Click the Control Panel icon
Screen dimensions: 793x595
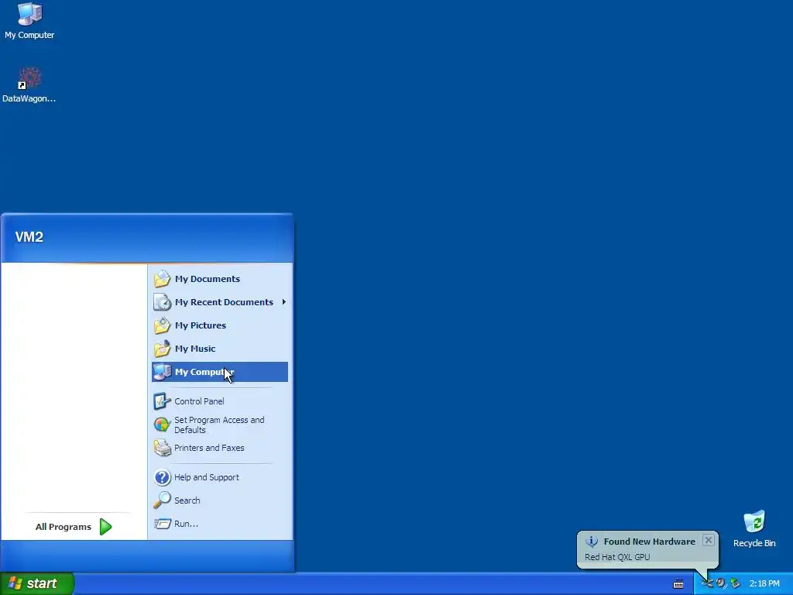(x=162, y=401)
